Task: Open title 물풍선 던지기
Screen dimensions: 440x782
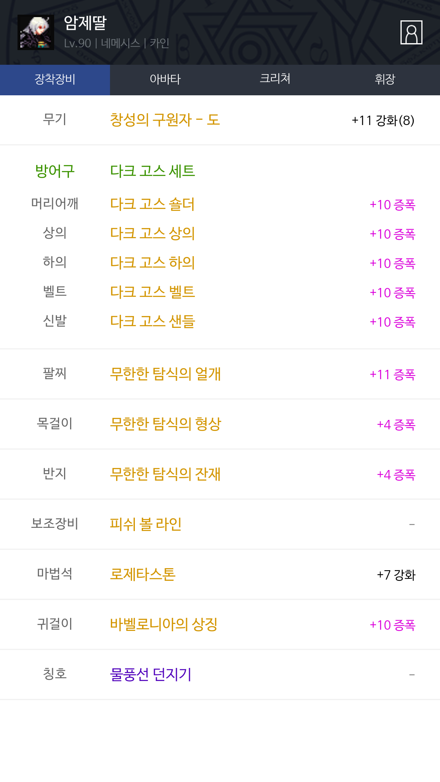Action: (151, 674)
